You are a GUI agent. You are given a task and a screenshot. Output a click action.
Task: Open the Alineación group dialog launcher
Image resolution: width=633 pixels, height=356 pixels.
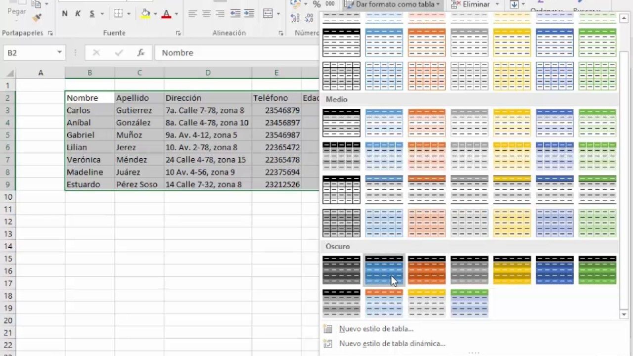click(x=281, y=33)
